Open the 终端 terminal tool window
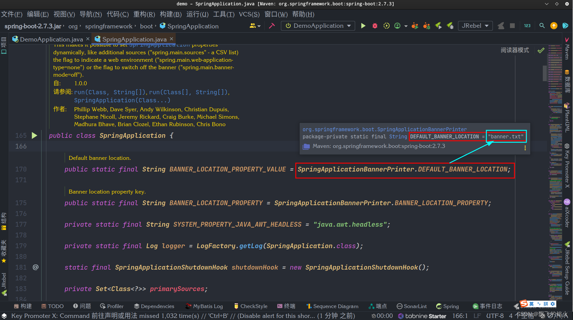573x320 pixels. (286, 306)
